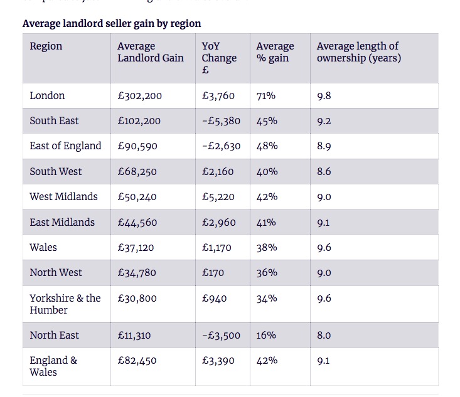Image resolution: width=460 pixels, height=397 pixels.
Task: Select the 'Region' column header
Action: (46, 46)
